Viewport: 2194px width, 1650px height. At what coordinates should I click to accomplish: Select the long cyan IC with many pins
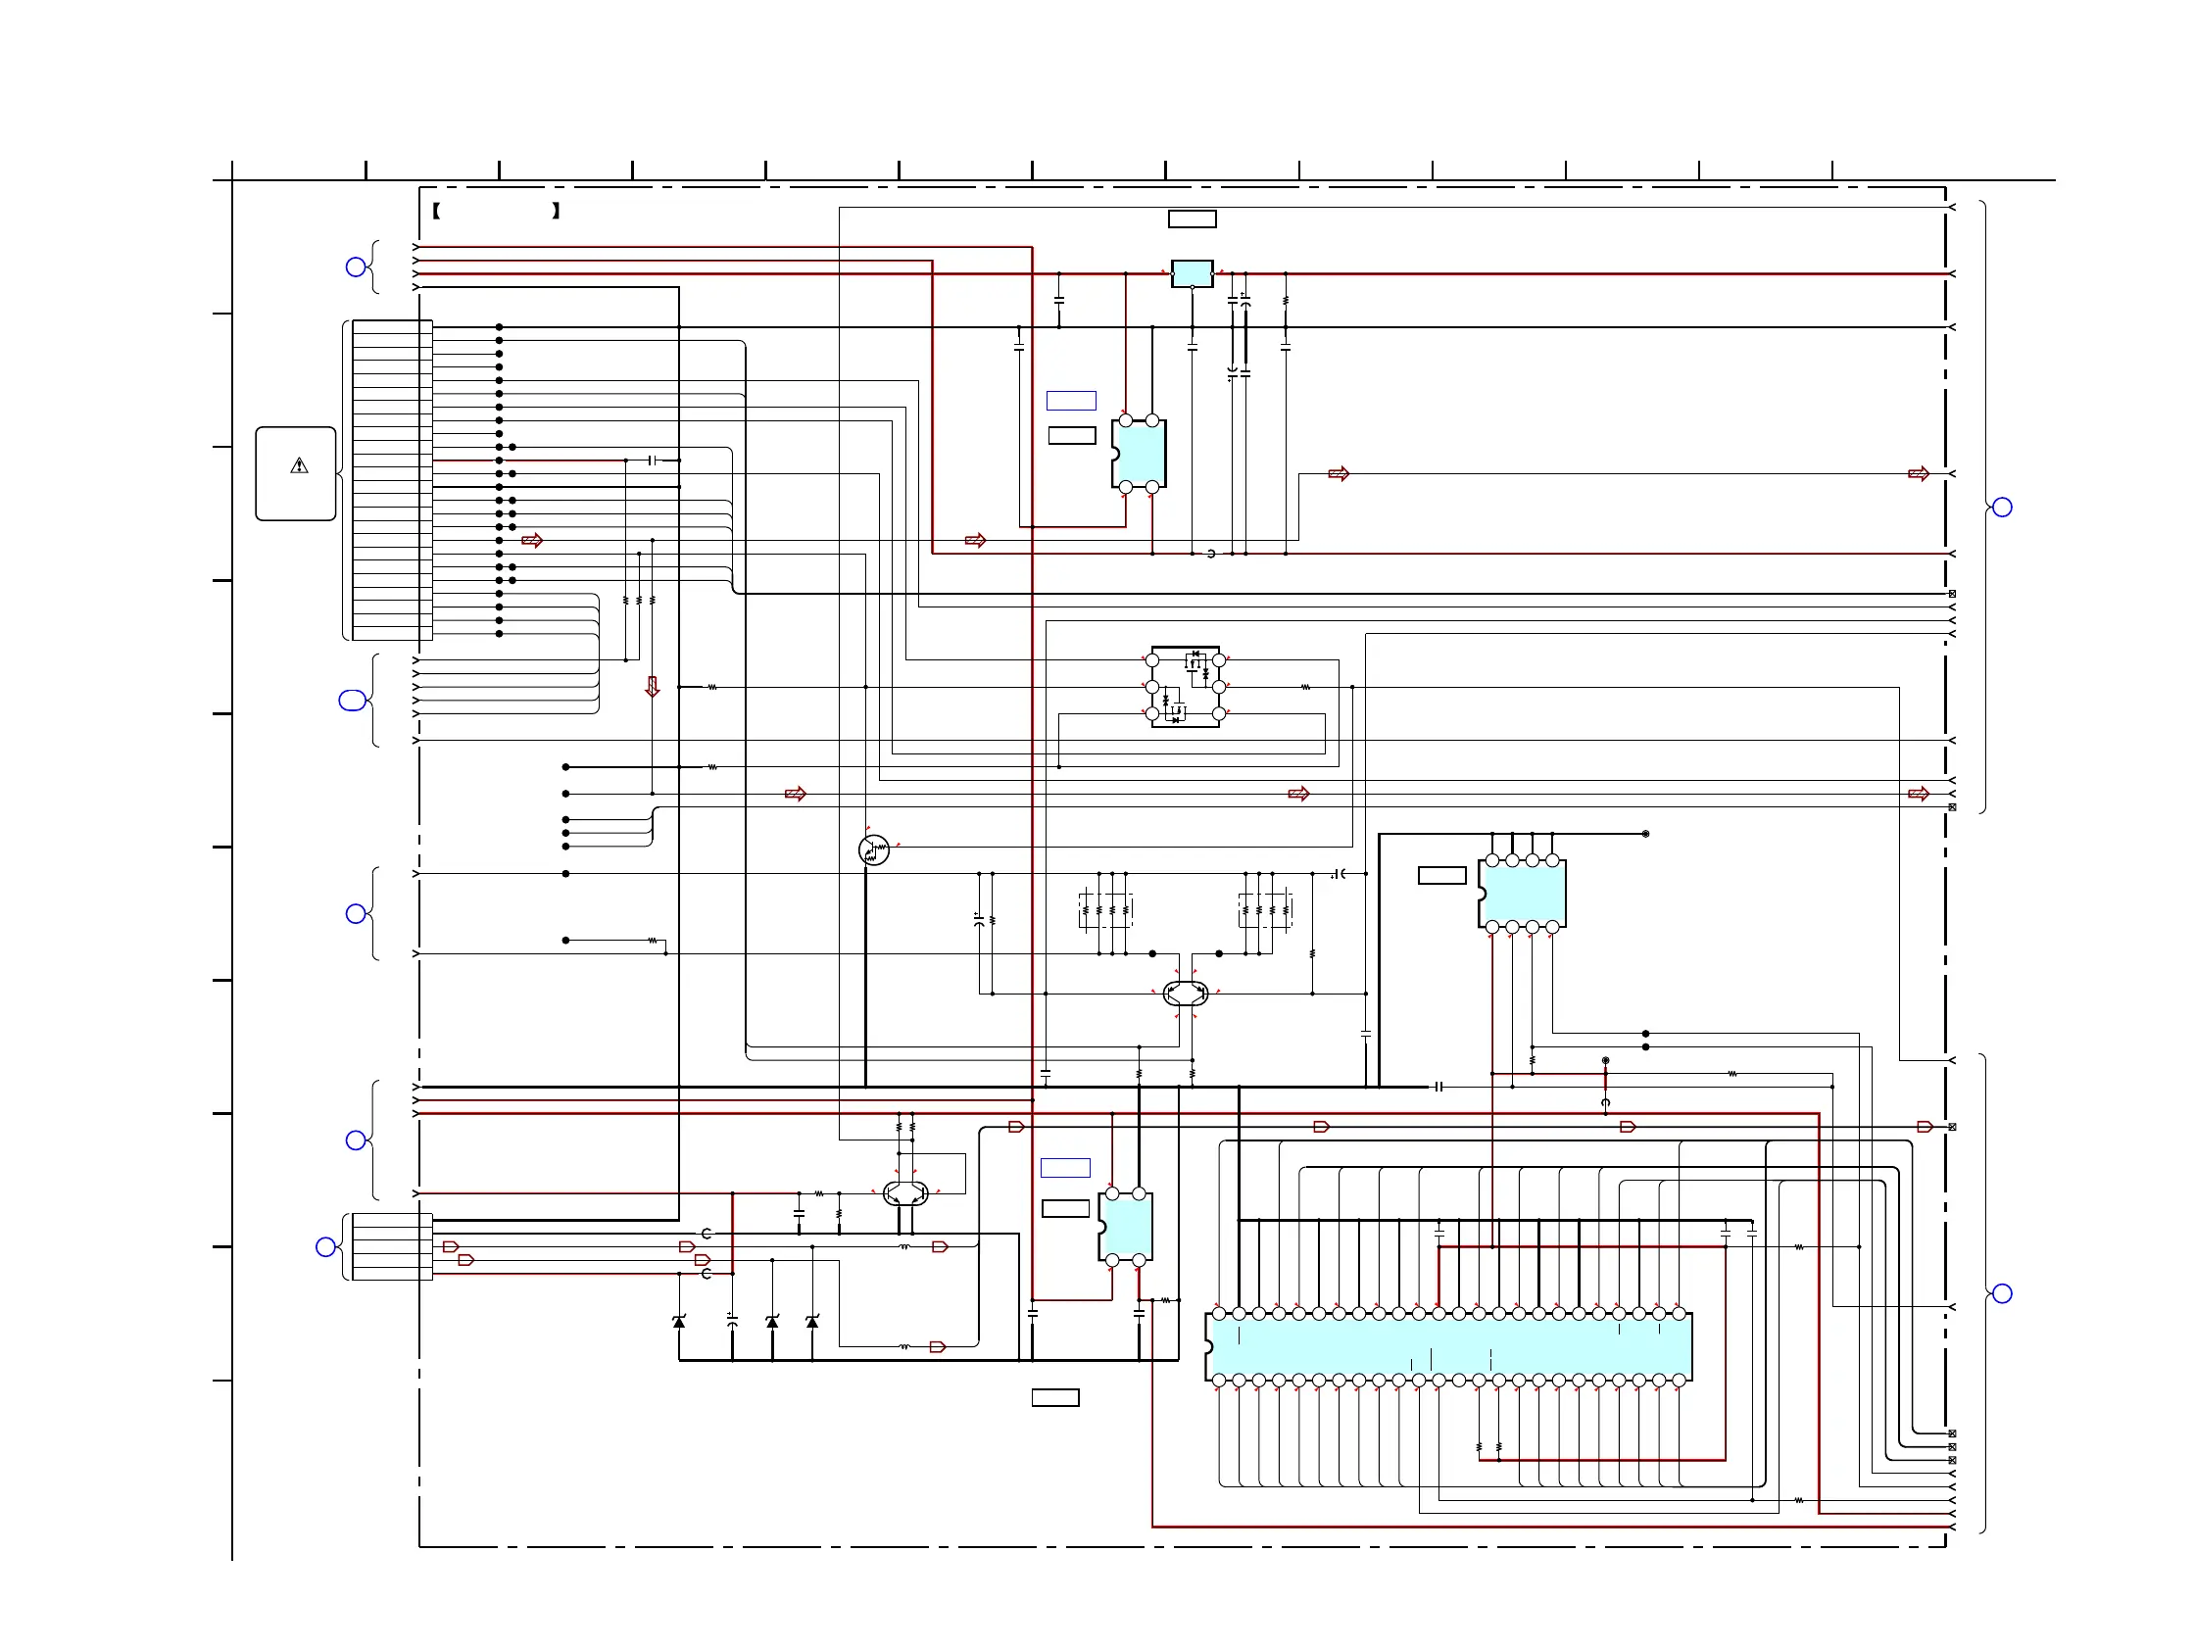1449,1346
